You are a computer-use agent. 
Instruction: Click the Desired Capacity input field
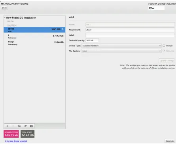pos(92,40)
